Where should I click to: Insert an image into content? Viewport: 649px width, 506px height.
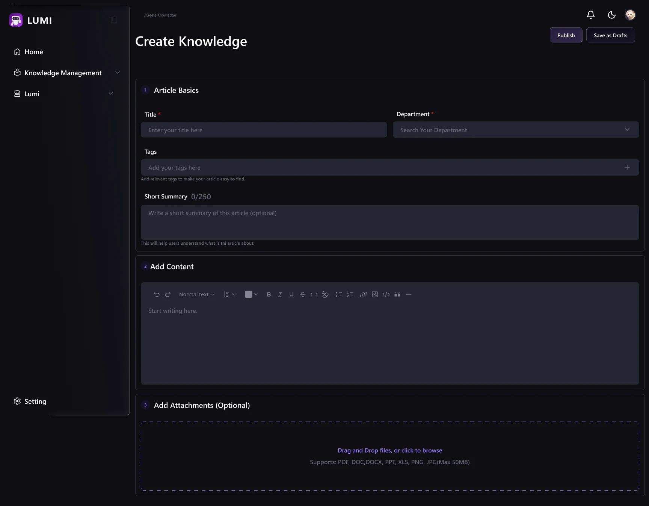375,294
